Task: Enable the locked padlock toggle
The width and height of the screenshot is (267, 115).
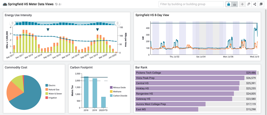Action: [228, 4]
